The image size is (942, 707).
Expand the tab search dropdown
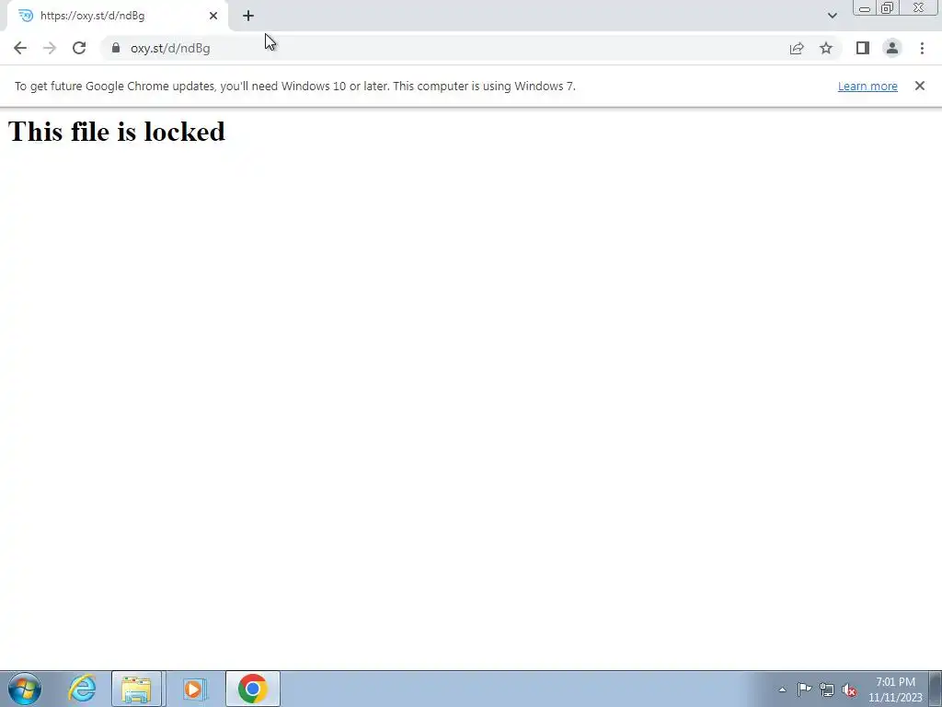point(832,16)
